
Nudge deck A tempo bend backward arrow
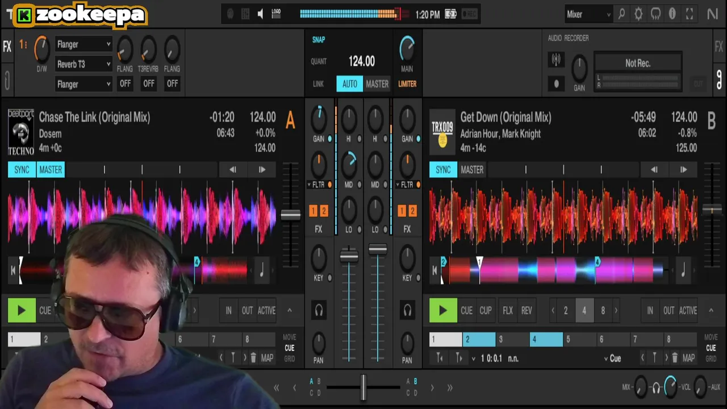(x=232, y=170)
